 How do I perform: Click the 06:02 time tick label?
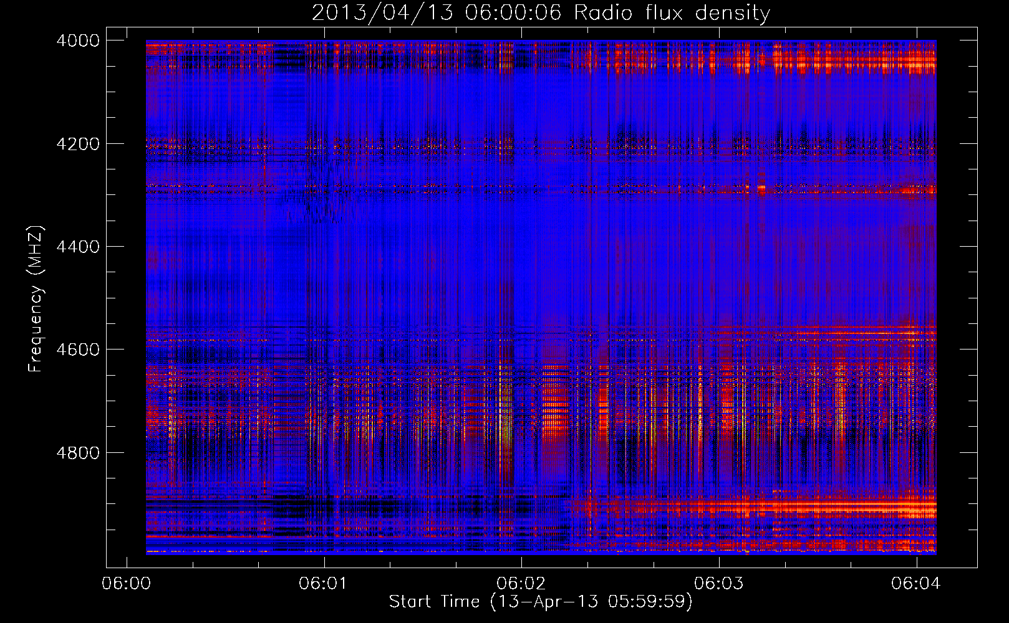click(x=521, y=584)
